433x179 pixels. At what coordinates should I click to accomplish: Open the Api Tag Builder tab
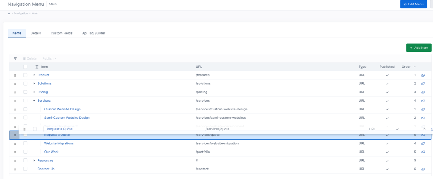(x=93, y=33)
